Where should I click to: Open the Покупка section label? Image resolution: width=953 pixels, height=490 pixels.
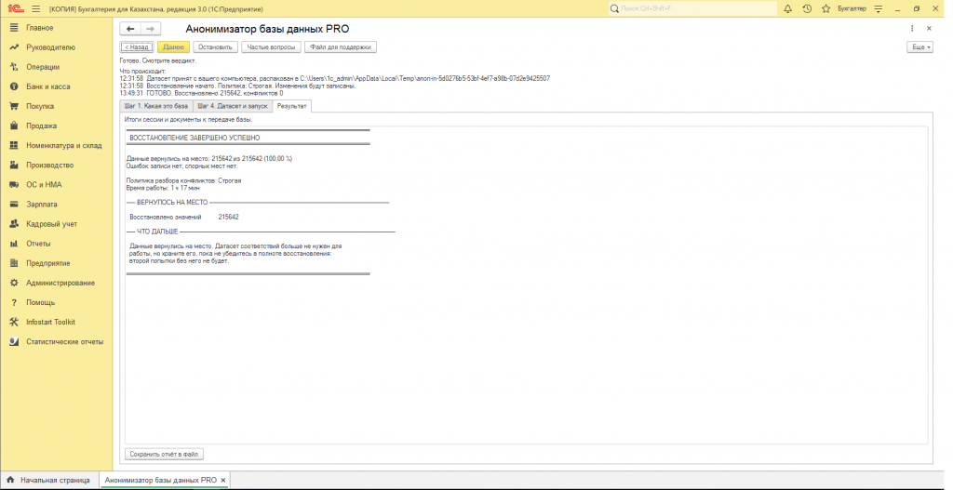coord(40,106)
